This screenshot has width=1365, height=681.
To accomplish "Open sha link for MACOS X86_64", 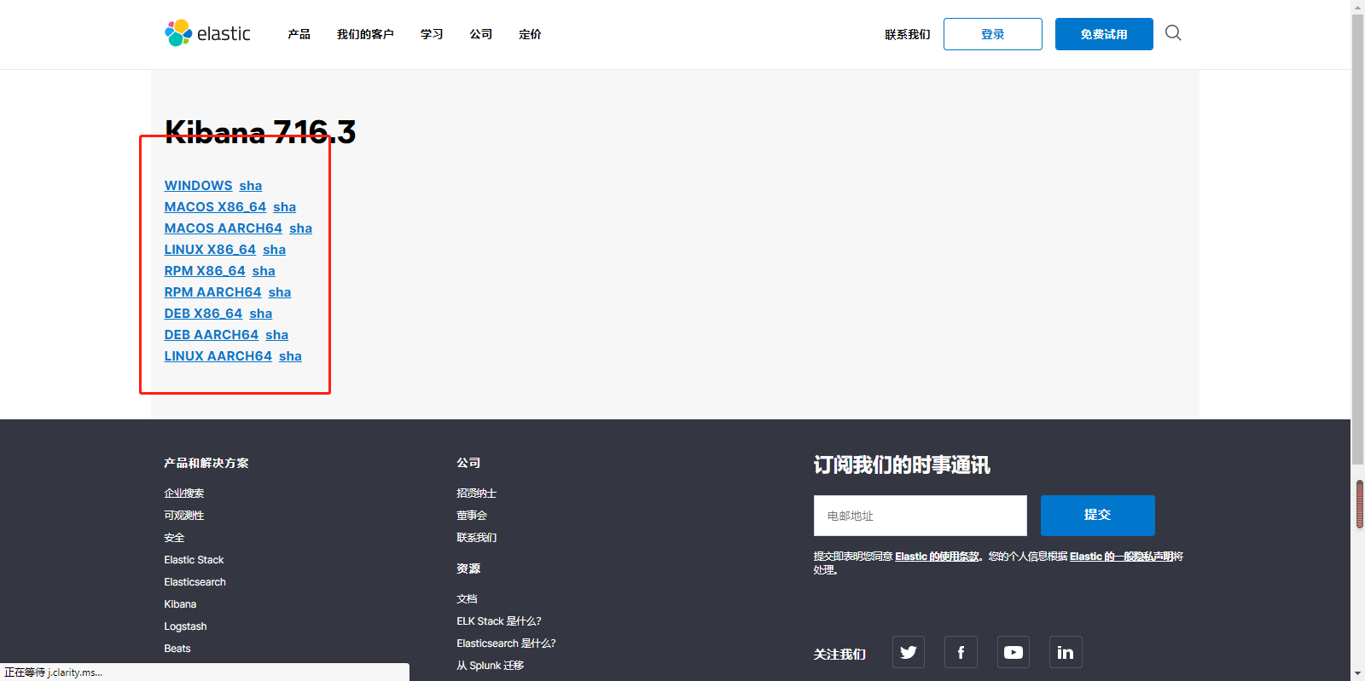I will pyautogui.click(x=285, y=207).
